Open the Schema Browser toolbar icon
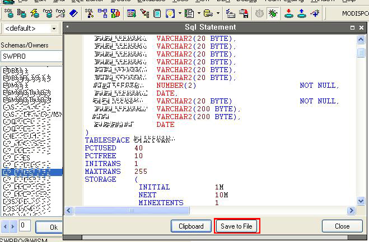Image resolution: width=369 pixels, height=242 pixels. [22, 13]
